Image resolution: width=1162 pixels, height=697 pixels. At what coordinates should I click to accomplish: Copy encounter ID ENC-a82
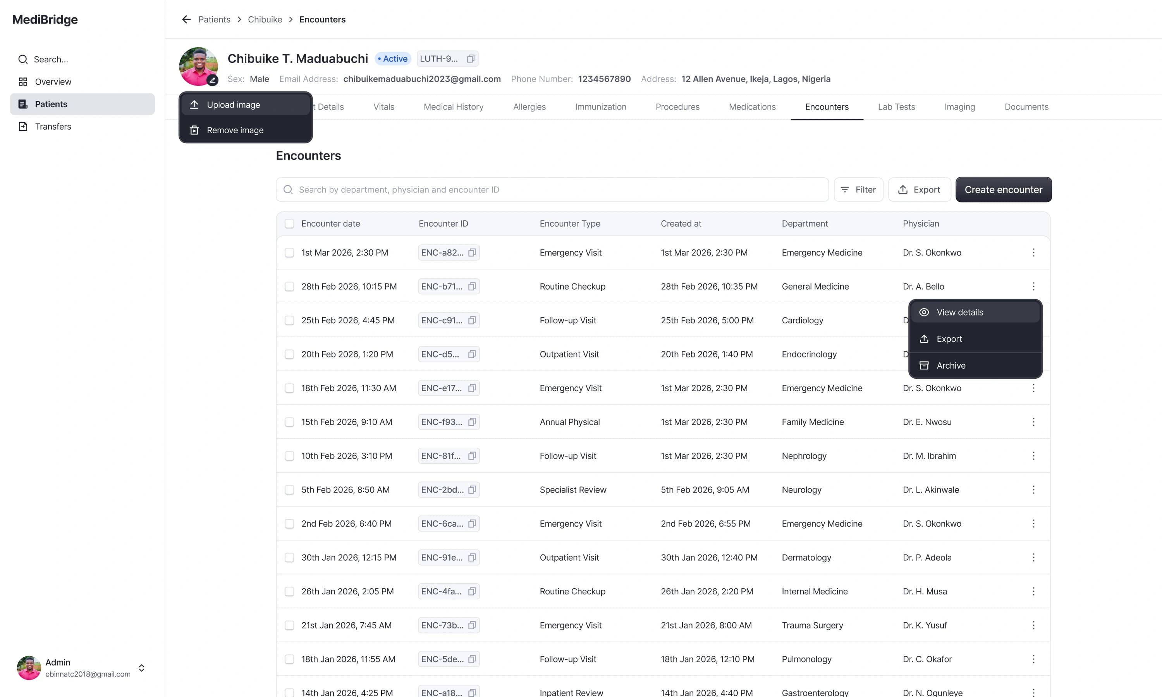click(x=472, y=253)
